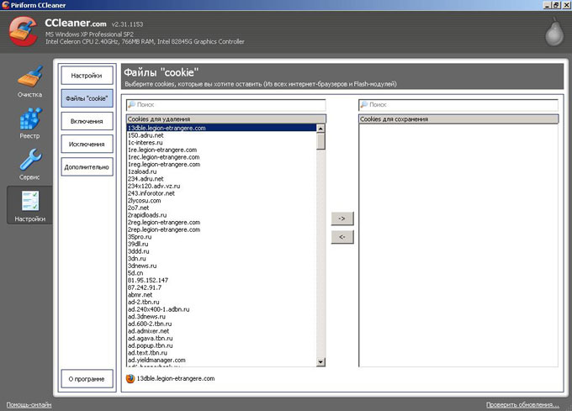Open the Помощь-онлайн link
This screenshot has width=572, height=411.
point(29,405)
